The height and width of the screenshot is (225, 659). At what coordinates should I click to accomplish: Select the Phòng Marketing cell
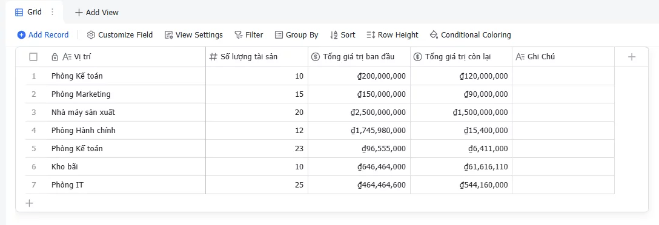point(125,94)
